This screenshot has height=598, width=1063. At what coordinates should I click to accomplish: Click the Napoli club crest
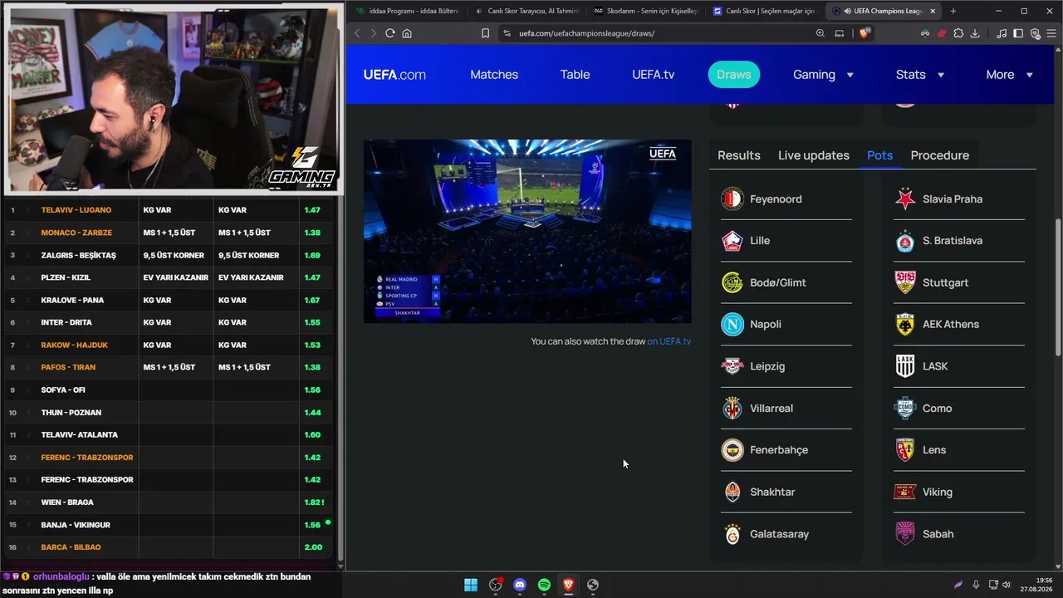[732, 325]
